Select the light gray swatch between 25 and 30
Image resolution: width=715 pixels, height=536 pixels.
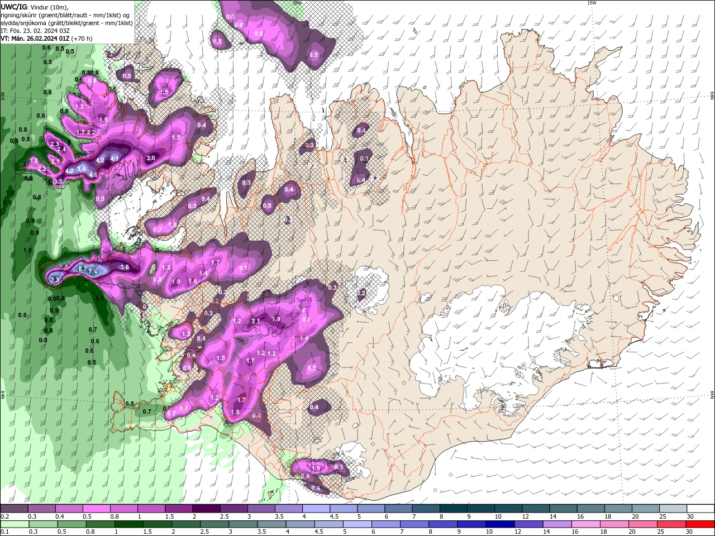click(x=673, y=509)
